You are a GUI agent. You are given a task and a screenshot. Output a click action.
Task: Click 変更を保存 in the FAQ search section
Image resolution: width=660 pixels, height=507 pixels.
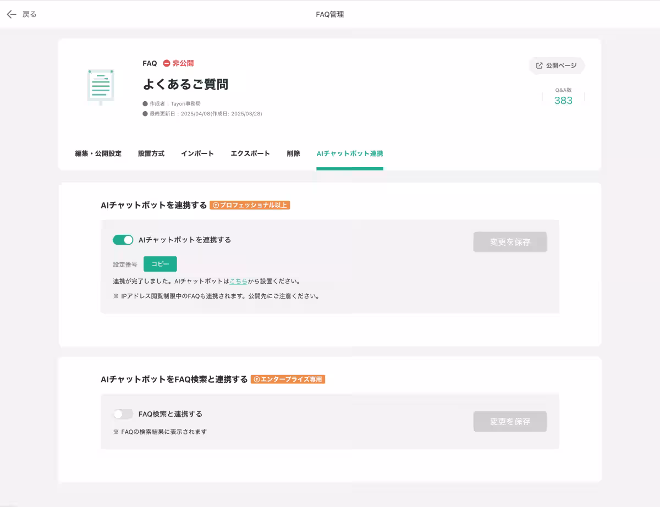click(x=510, y=421)
